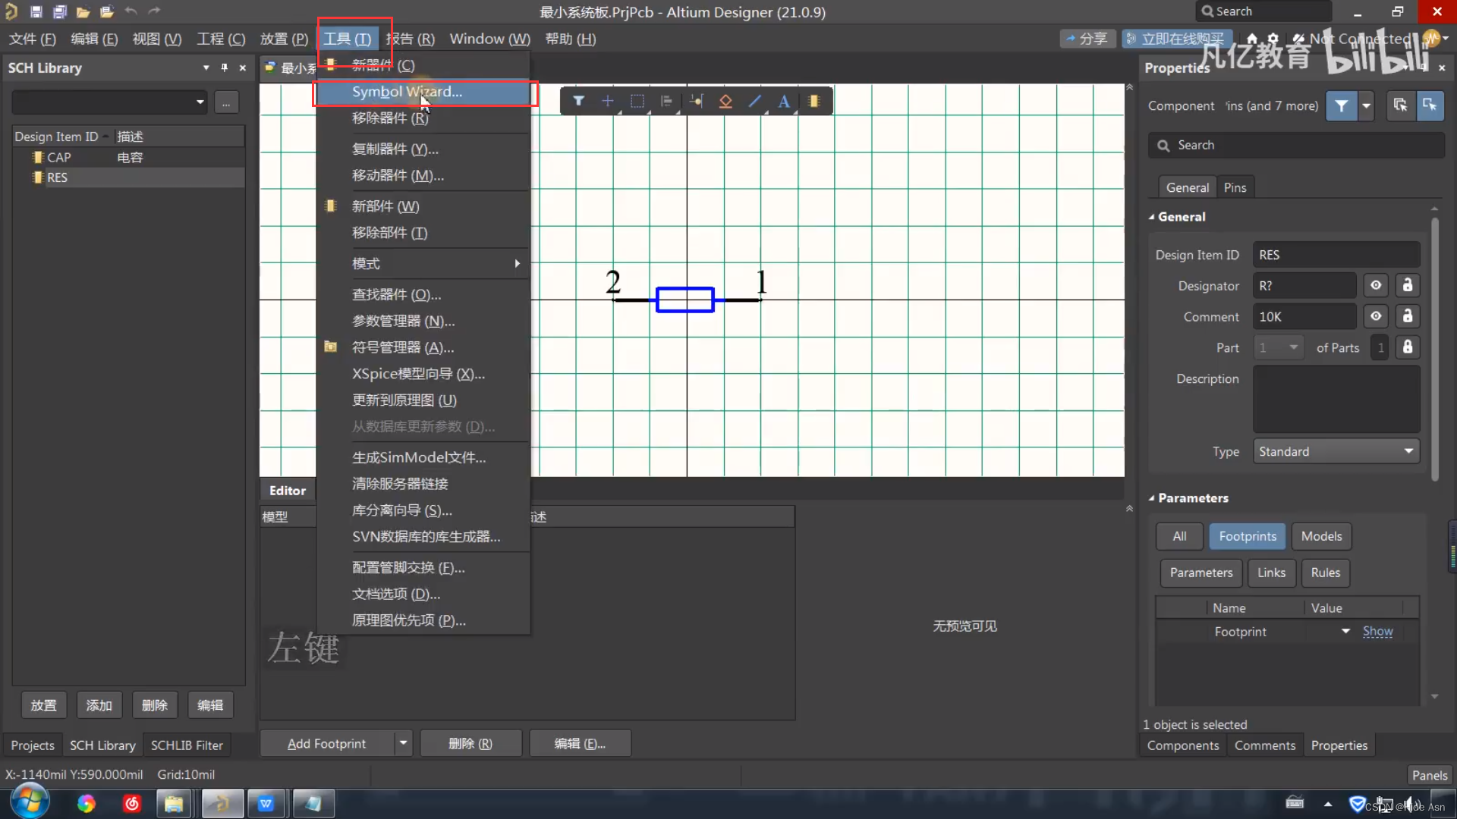Viewport: 1457px width, 819px height.
Task: Choose 移除器件 (R) menu entry
Action: [x=423, y=118]
